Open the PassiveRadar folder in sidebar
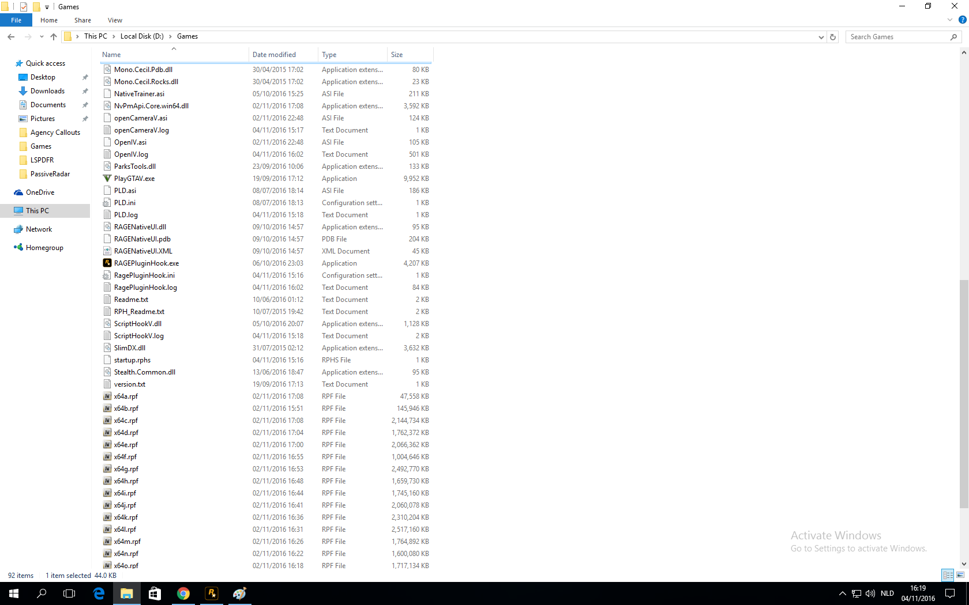 pyautogui.click(x=50, y=174)
